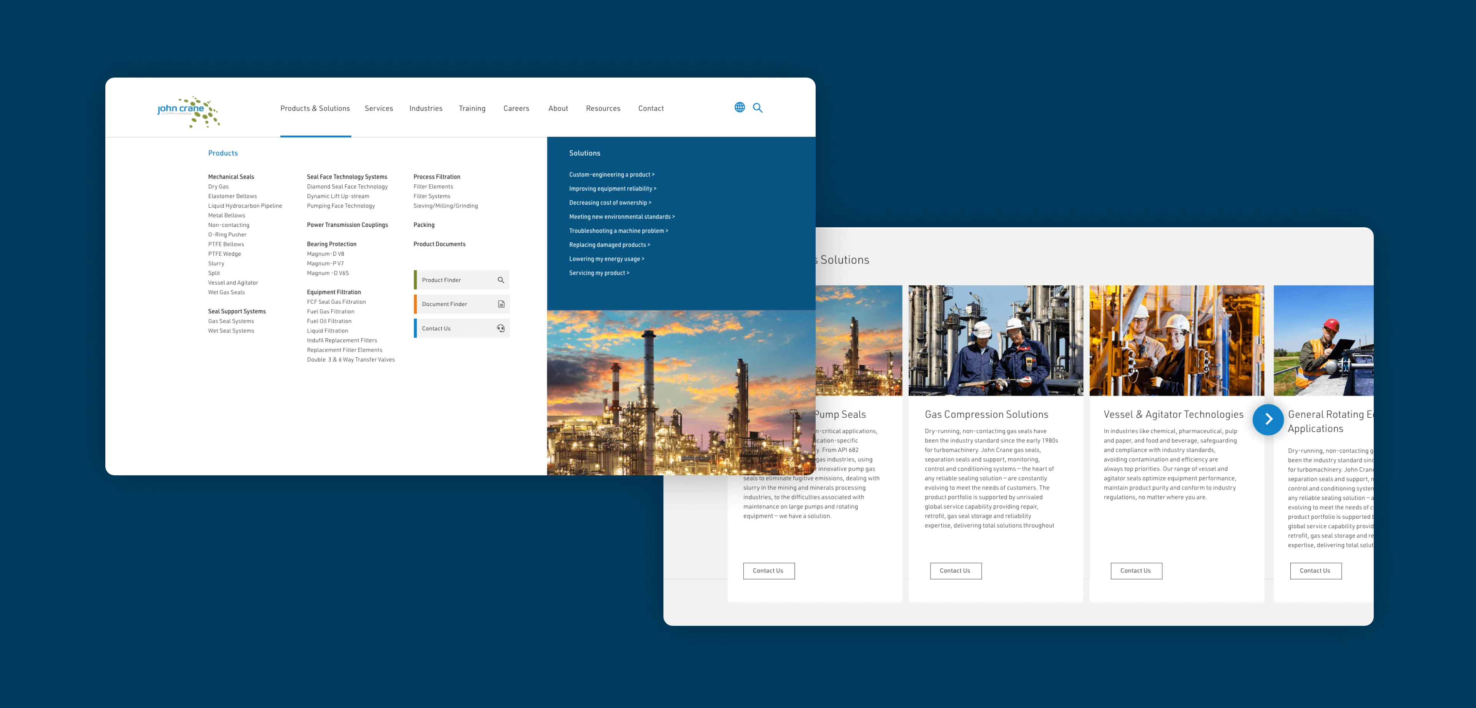The image size is (1476, 708).
Task: Advance carousel with blue arrow button
Action: 1268,420
